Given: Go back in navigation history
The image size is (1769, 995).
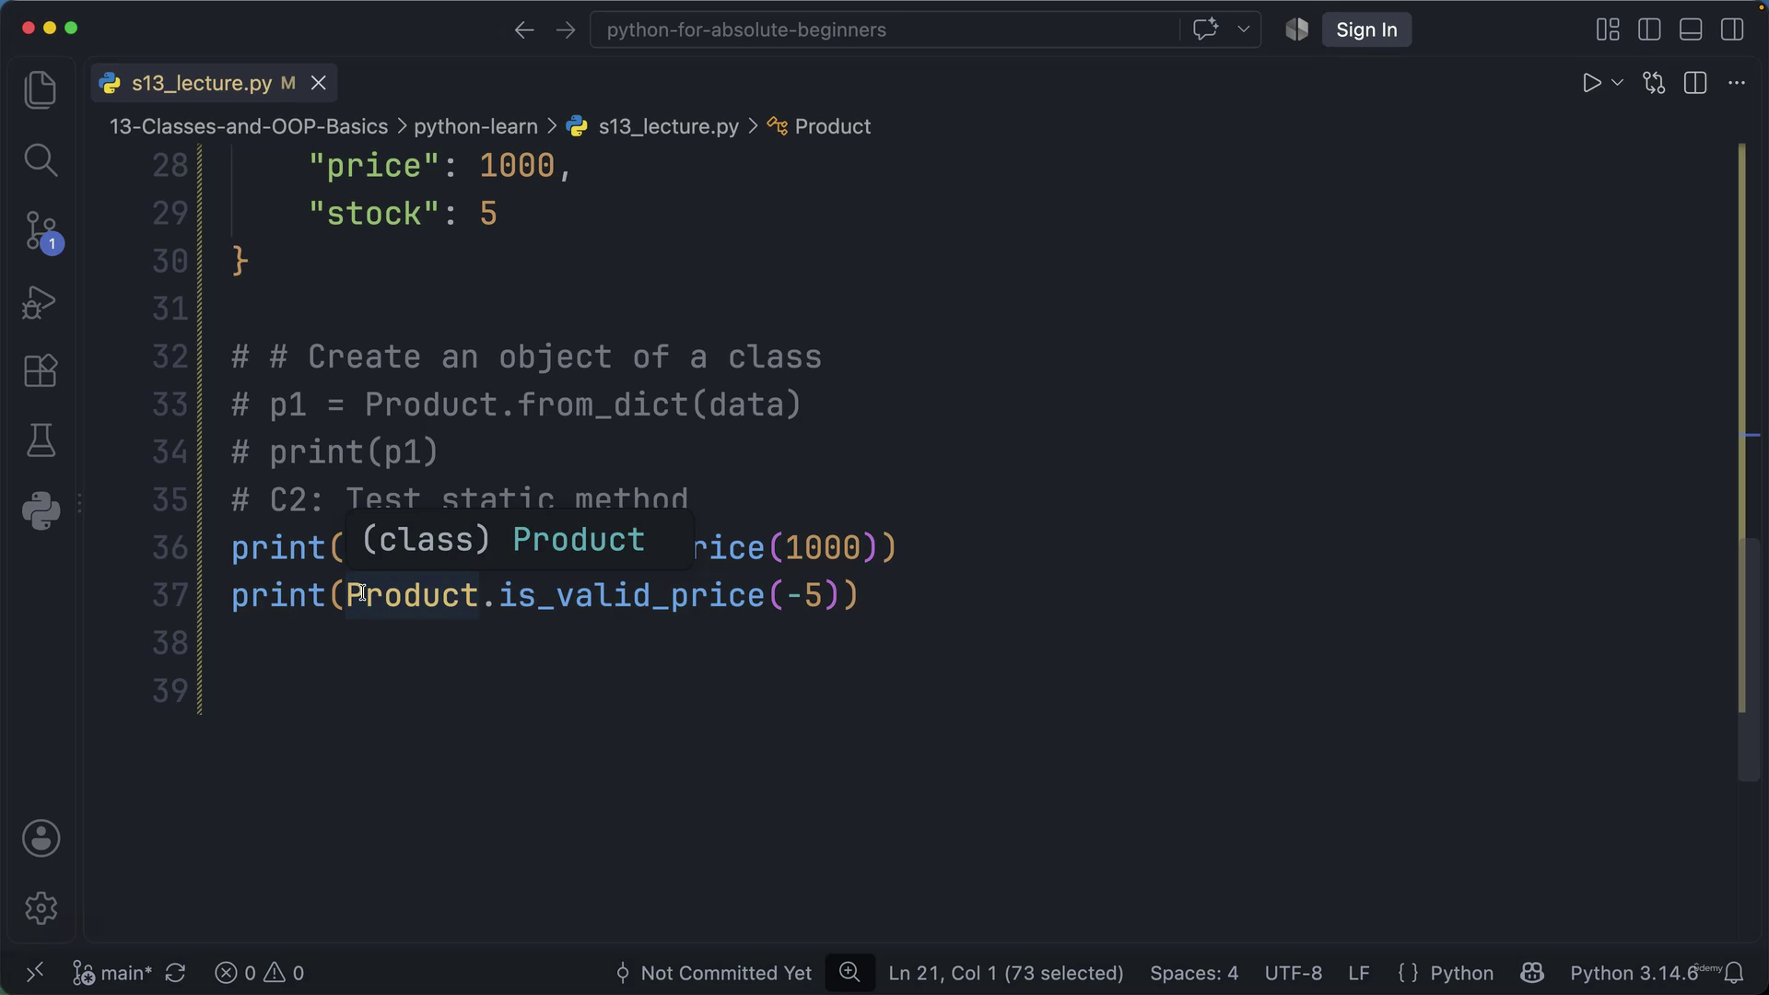Looking at the screenshot, I should tap(524, 29).
